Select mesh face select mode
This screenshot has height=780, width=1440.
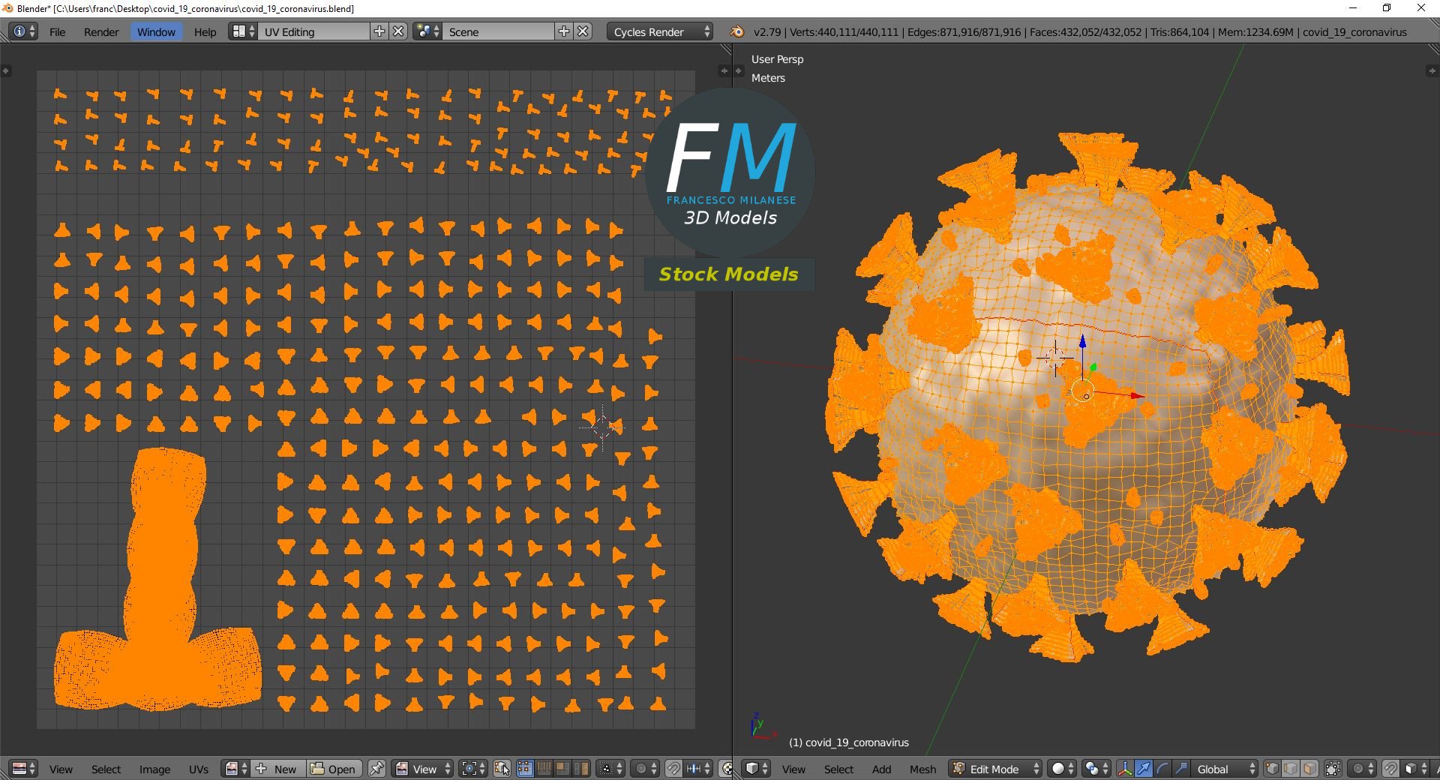[x=1309, y=769]
